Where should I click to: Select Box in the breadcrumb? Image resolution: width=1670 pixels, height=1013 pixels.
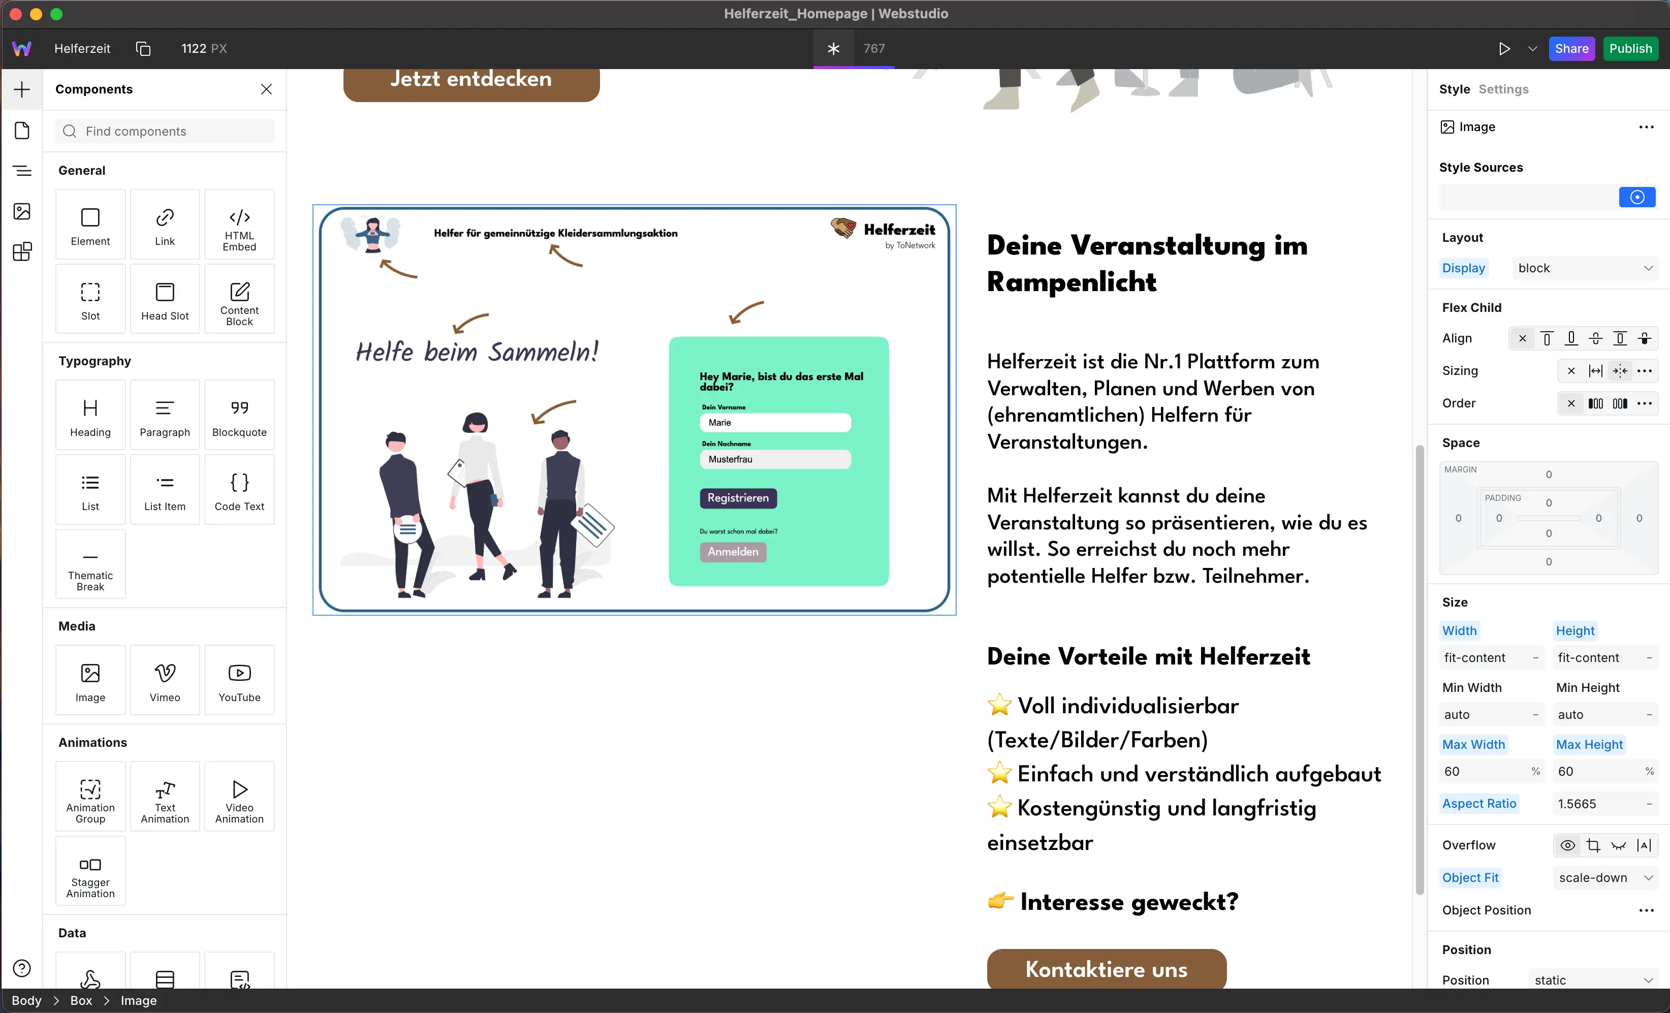point(81,1001)
